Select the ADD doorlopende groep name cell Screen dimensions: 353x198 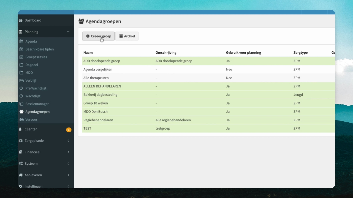tap(102, 61)
